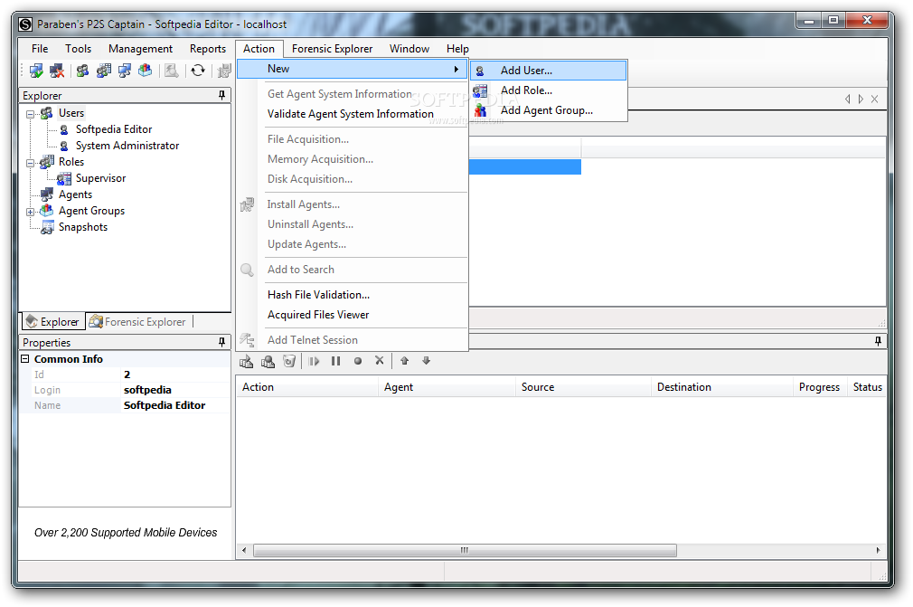The image size is (913, 607).
Task: Collapse the Roles tree node
Action: click(x=30, y=163)
